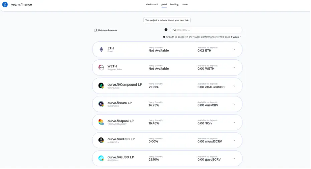
Task: Click the 0.00 eursCRV balance
Action: tap(208, 105)
